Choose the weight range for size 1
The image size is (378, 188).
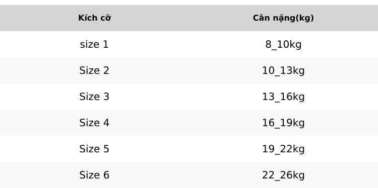pyautogui.click(x=283, y=45)
